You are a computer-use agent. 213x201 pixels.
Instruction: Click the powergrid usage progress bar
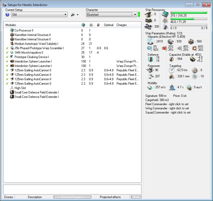pos(189,19)
